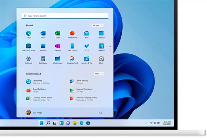The height and width of the screenshot is (138, 207).
Task: Start PowerPoint from the Start menu
Action: click(x=72, y=35)
